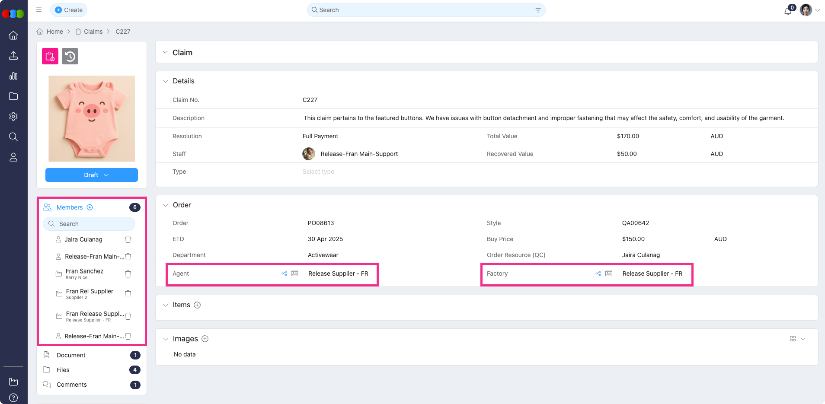Viewport: 825px width, 404px height.
Task: Go to Claims in breadcrumb
Action: (x=93, y=32)
